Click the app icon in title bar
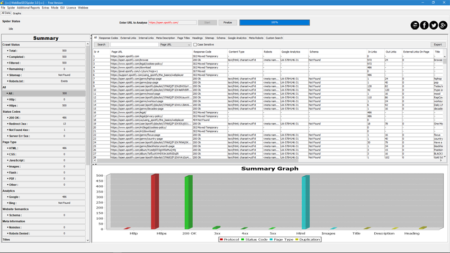 click(2, 3)
